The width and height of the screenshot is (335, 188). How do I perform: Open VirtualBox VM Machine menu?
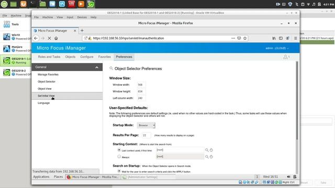(48, 17)
